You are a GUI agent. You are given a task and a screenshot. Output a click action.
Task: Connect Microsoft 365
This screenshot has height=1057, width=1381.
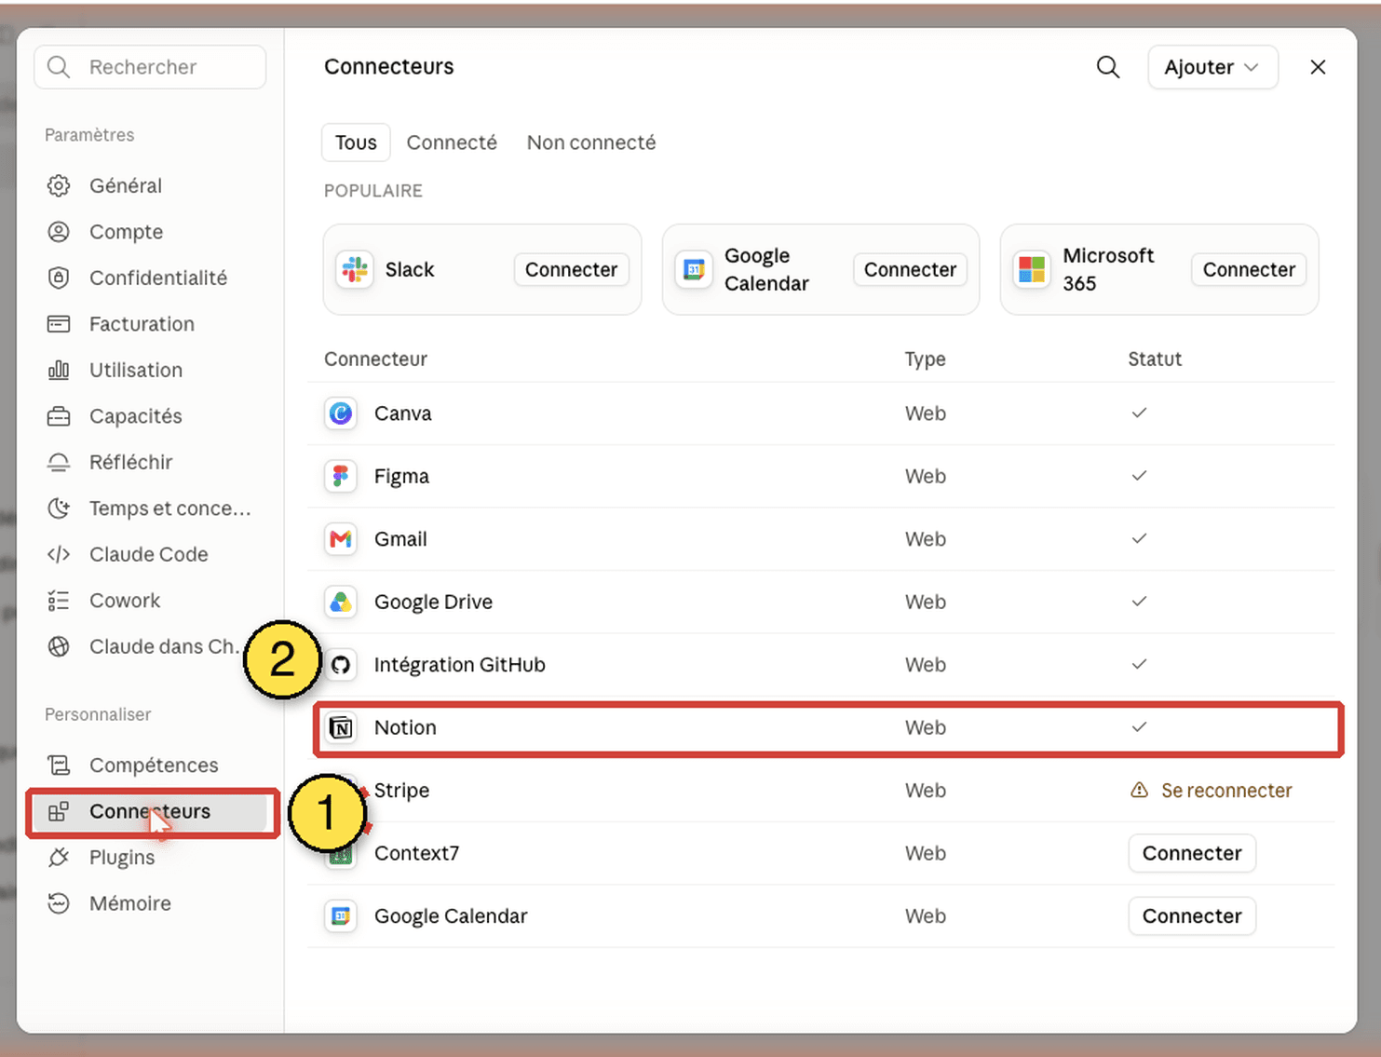coord(1249,269)
